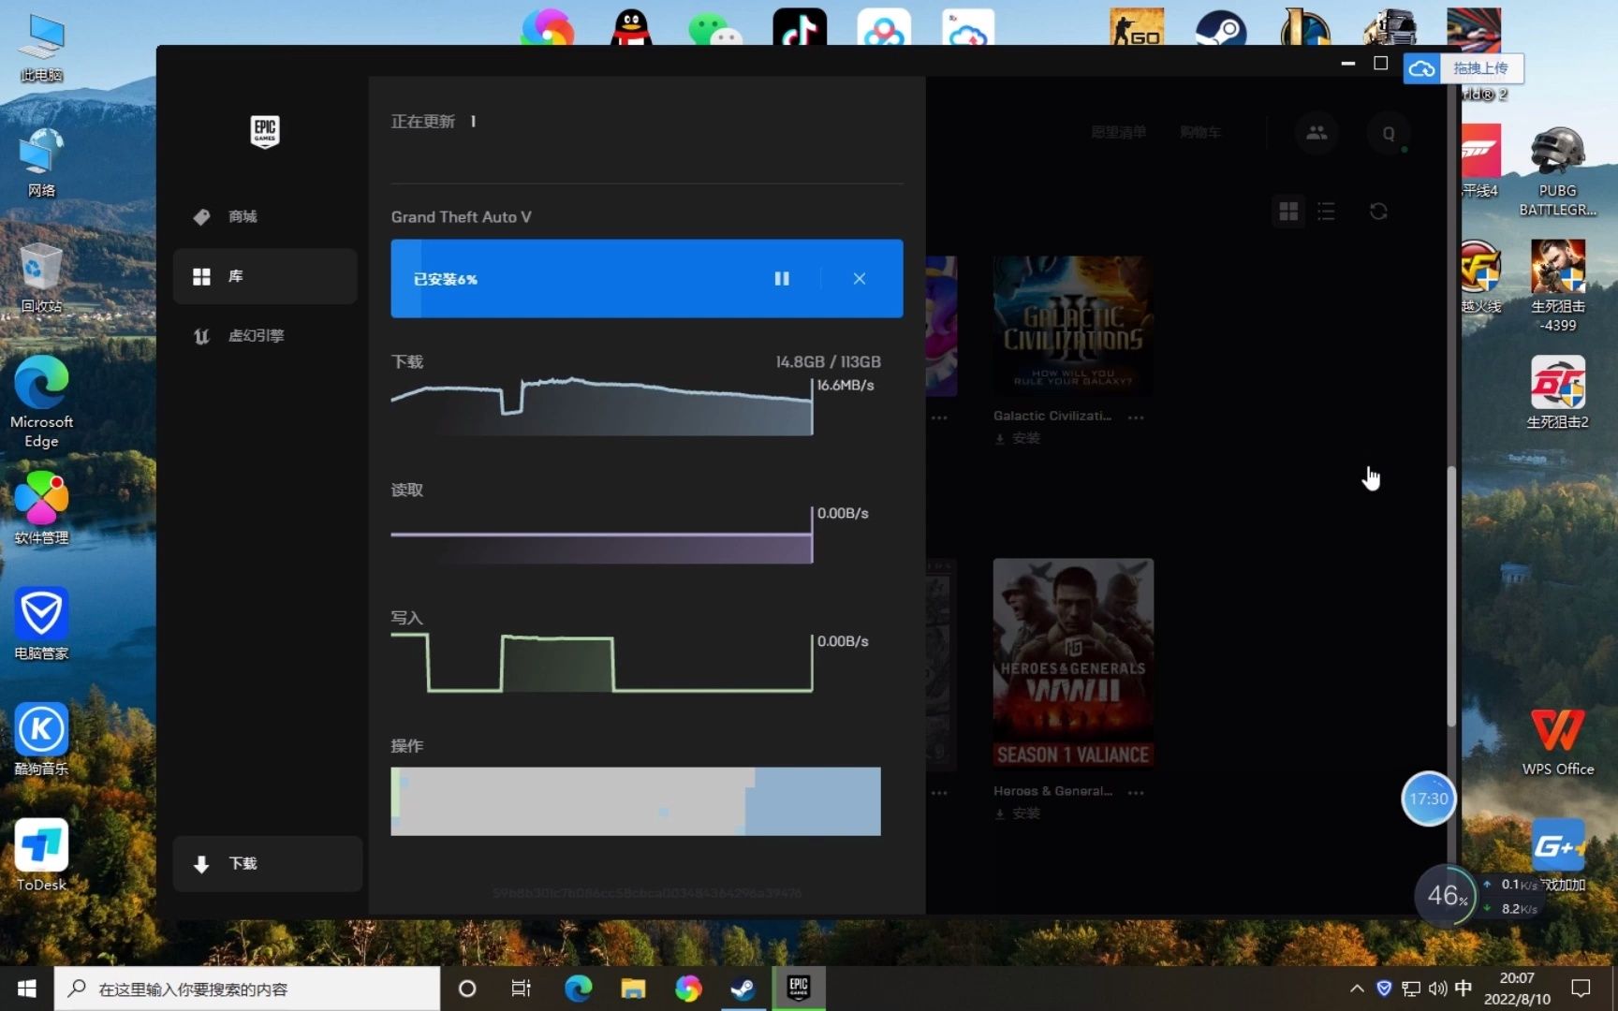The height and width of the screenshot is (1011, 1618).
Task: Launch ToDesk desktop shortcut
Action: pos(41,855)
